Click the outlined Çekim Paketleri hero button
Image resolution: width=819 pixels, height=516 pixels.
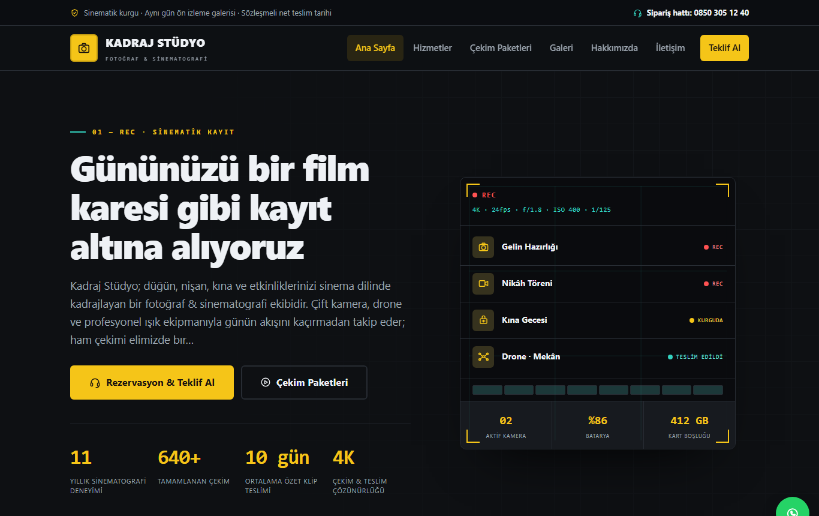tap(304, 382)
